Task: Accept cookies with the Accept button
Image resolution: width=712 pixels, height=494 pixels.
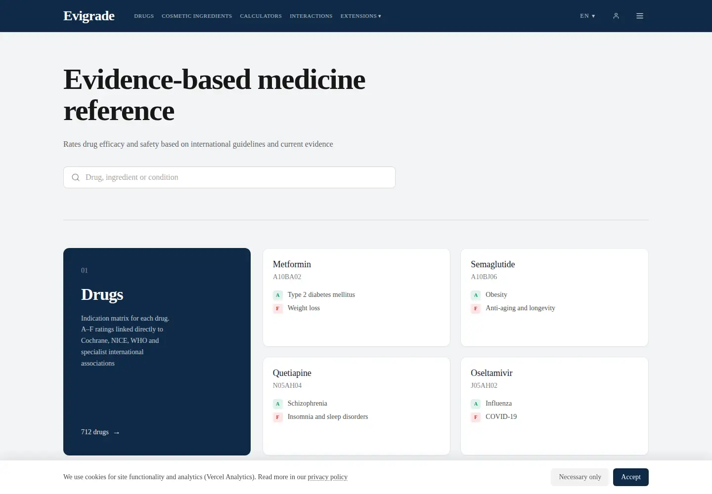Action: pos(631,477)
